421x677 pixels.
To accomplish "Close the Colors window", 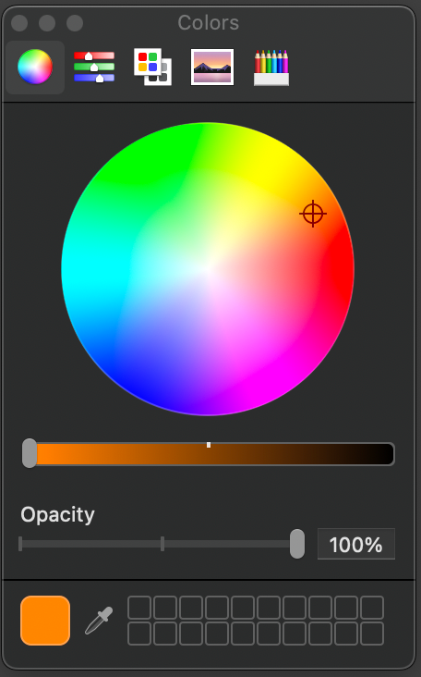I will coord(19,23).
